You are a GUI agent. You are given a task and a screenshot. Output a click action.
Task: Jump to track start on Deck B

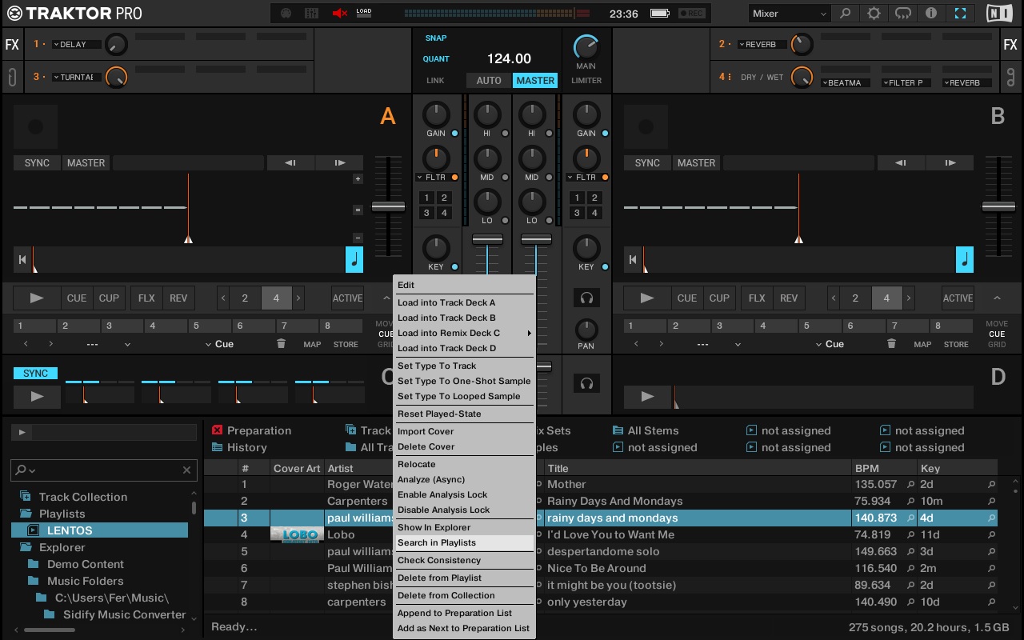click(632, 260)
